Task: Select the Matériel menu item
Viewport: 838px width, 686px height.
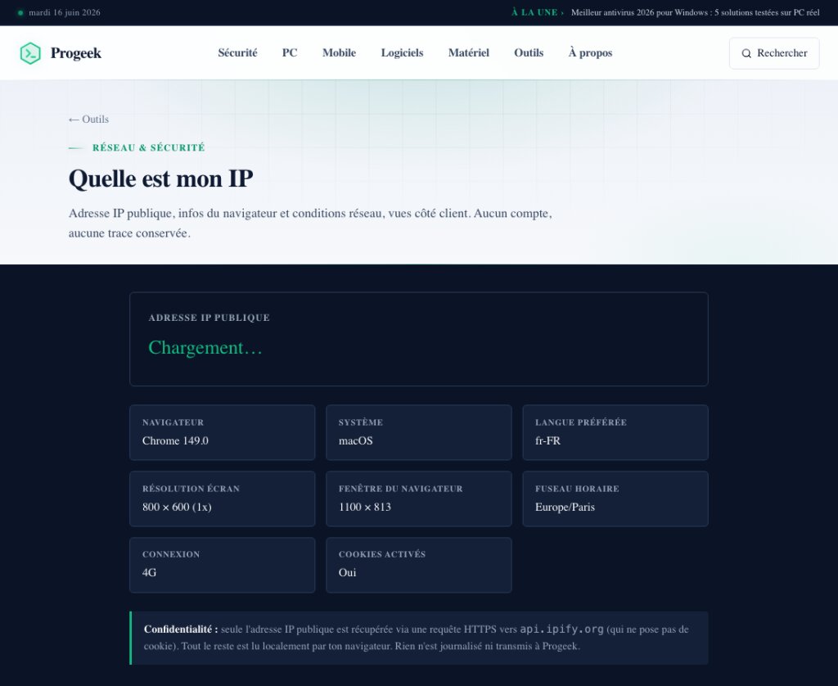Action: [x=469, y=53]
